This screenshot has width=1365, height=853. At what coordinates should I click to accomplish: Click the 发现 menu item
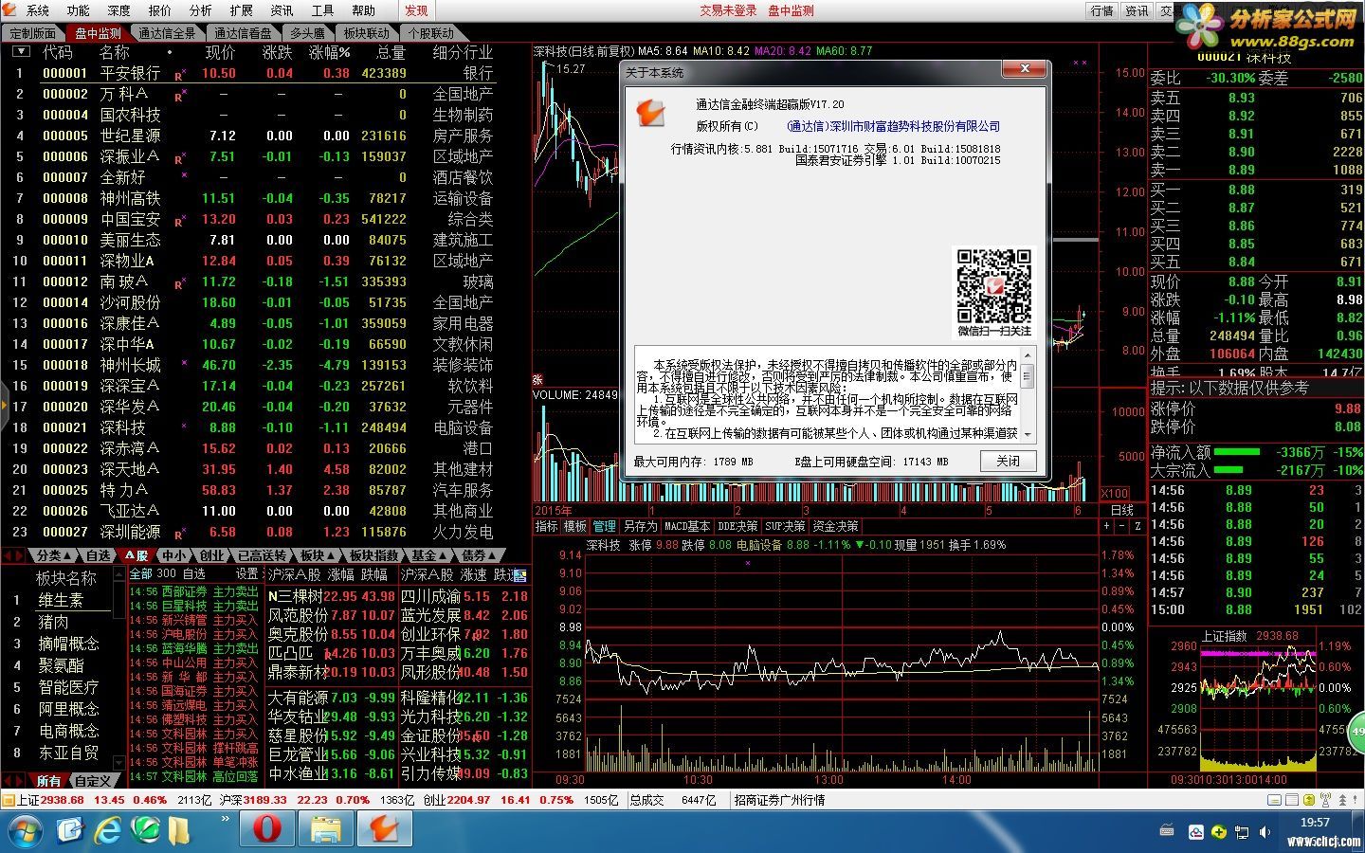tap(416, 10)
